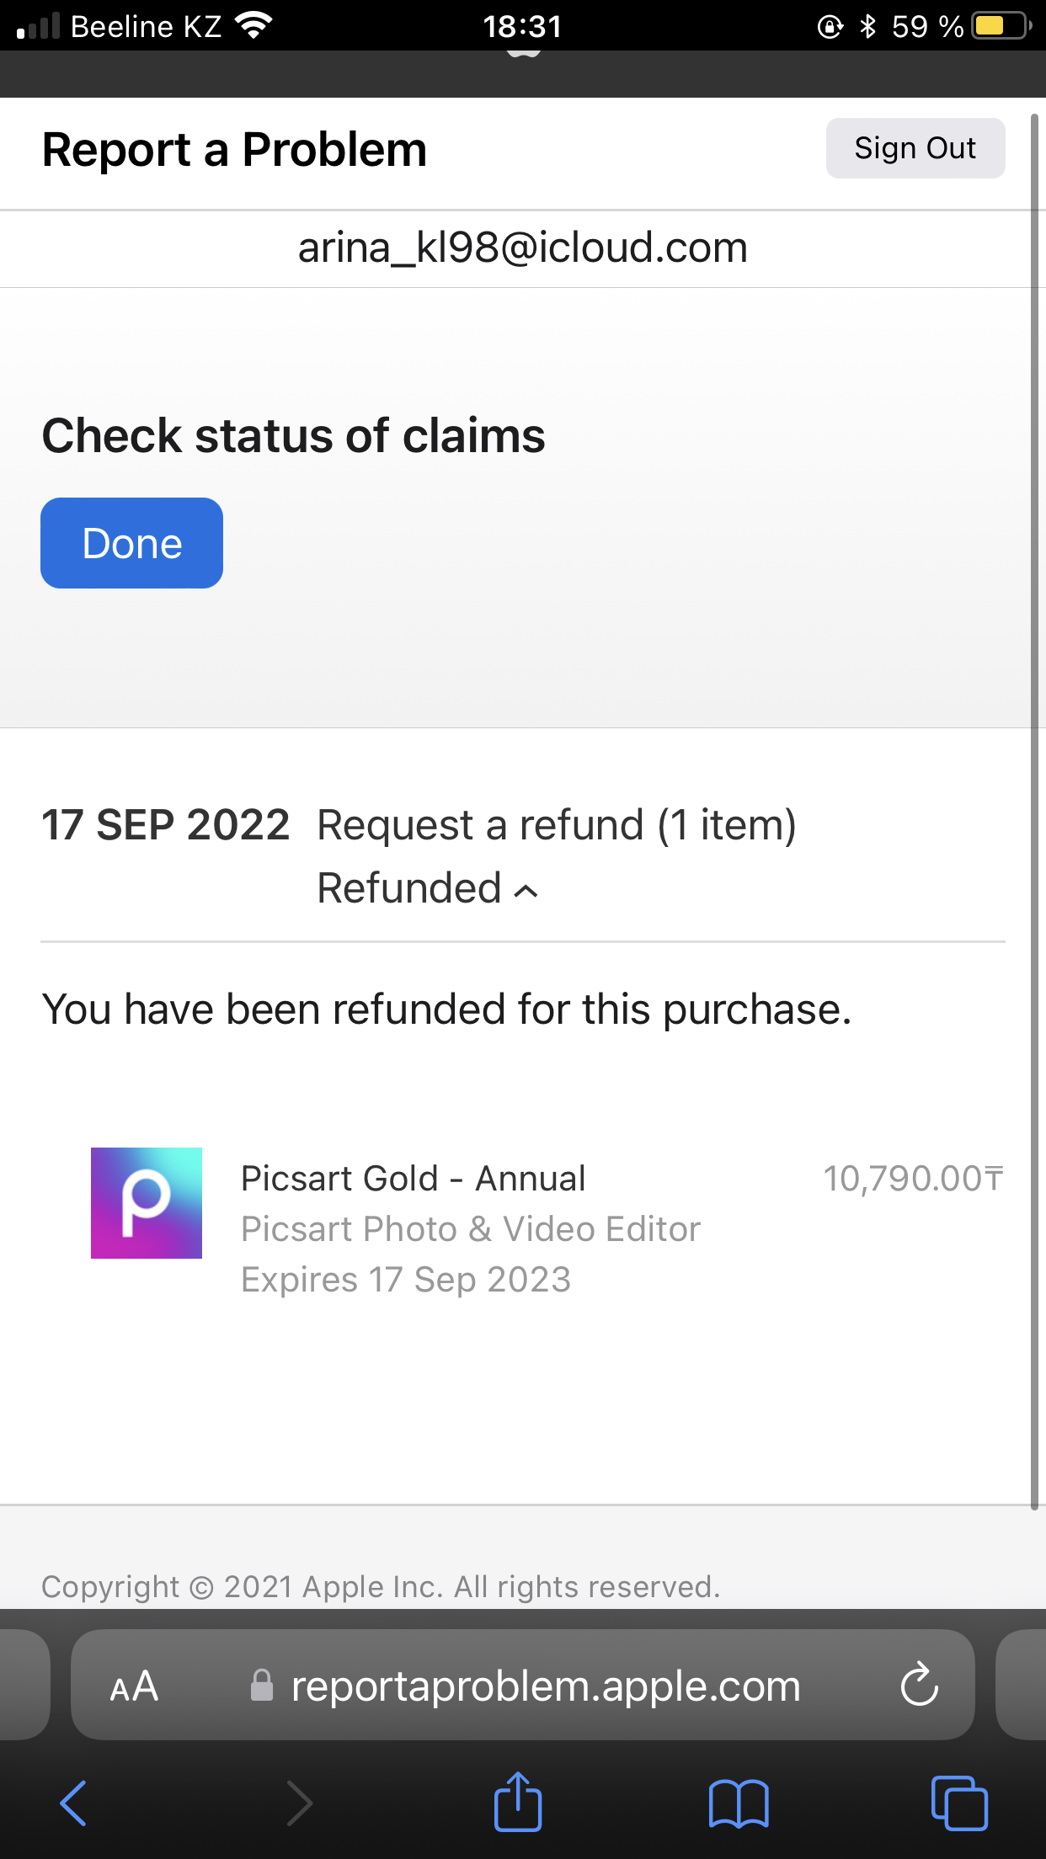Open the Safari share sheet
Image resolution: width=1046 pixels, height=1859 pixels.
coord(517,1802)
